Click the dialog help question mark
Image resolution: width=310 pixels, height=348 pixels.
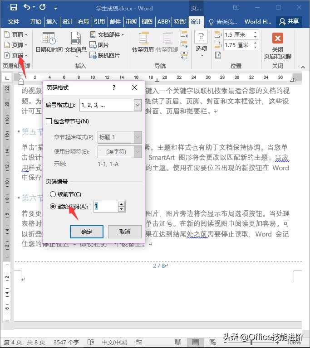pyautogui.click(x=114, y=87)
